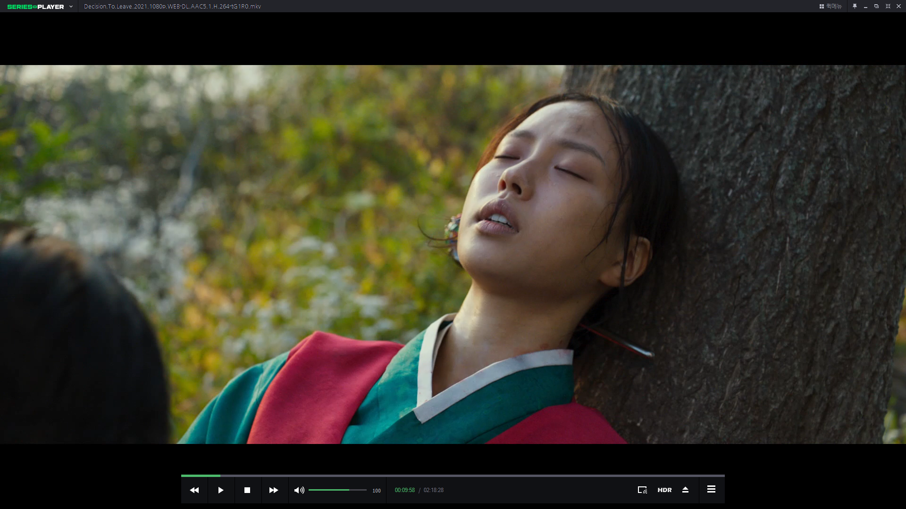Seek on the playback progress bar
906x509 pixels.
tap(453, 476)
